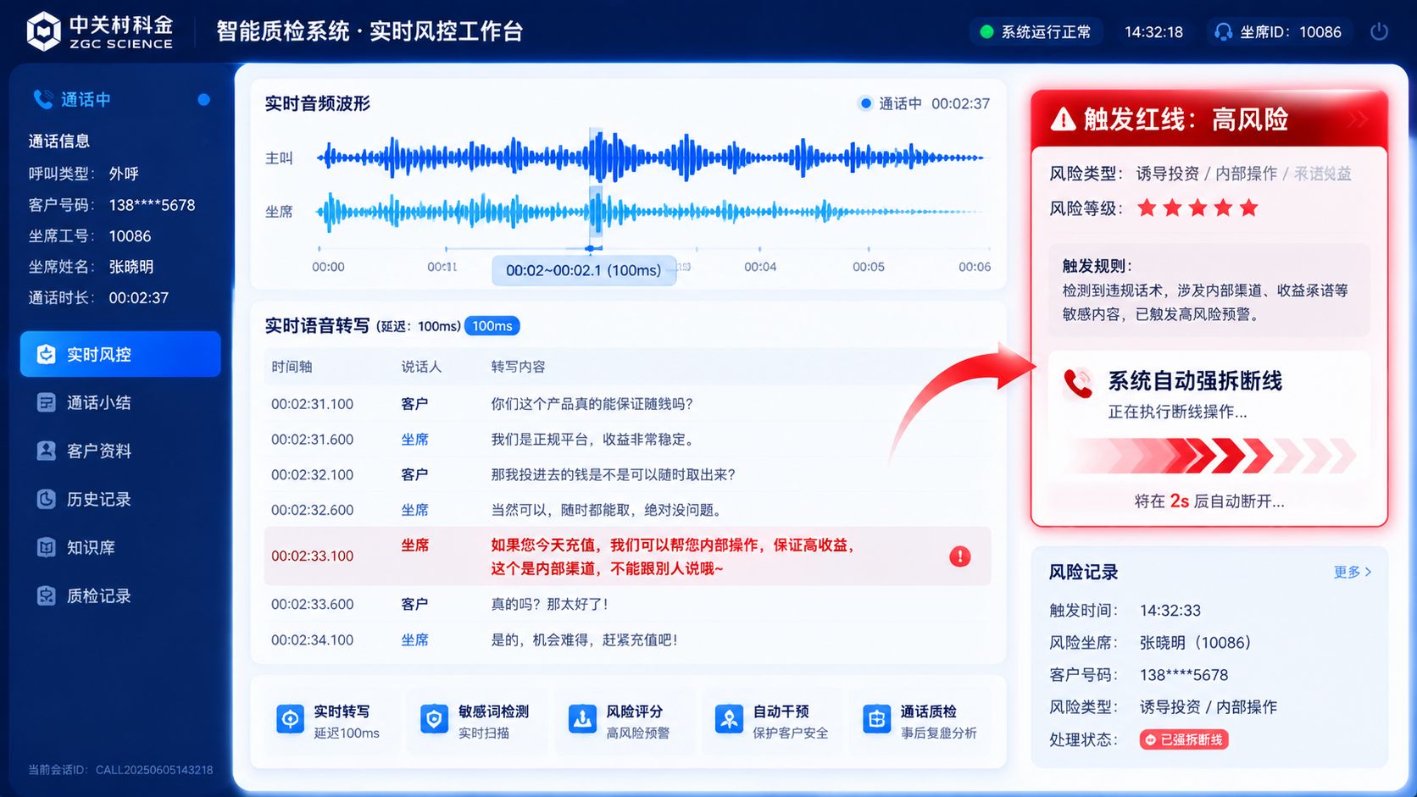
Task: Select flagged transcript row 00:02:33.100
Action: pyautogui.click(x=627, y=556)
